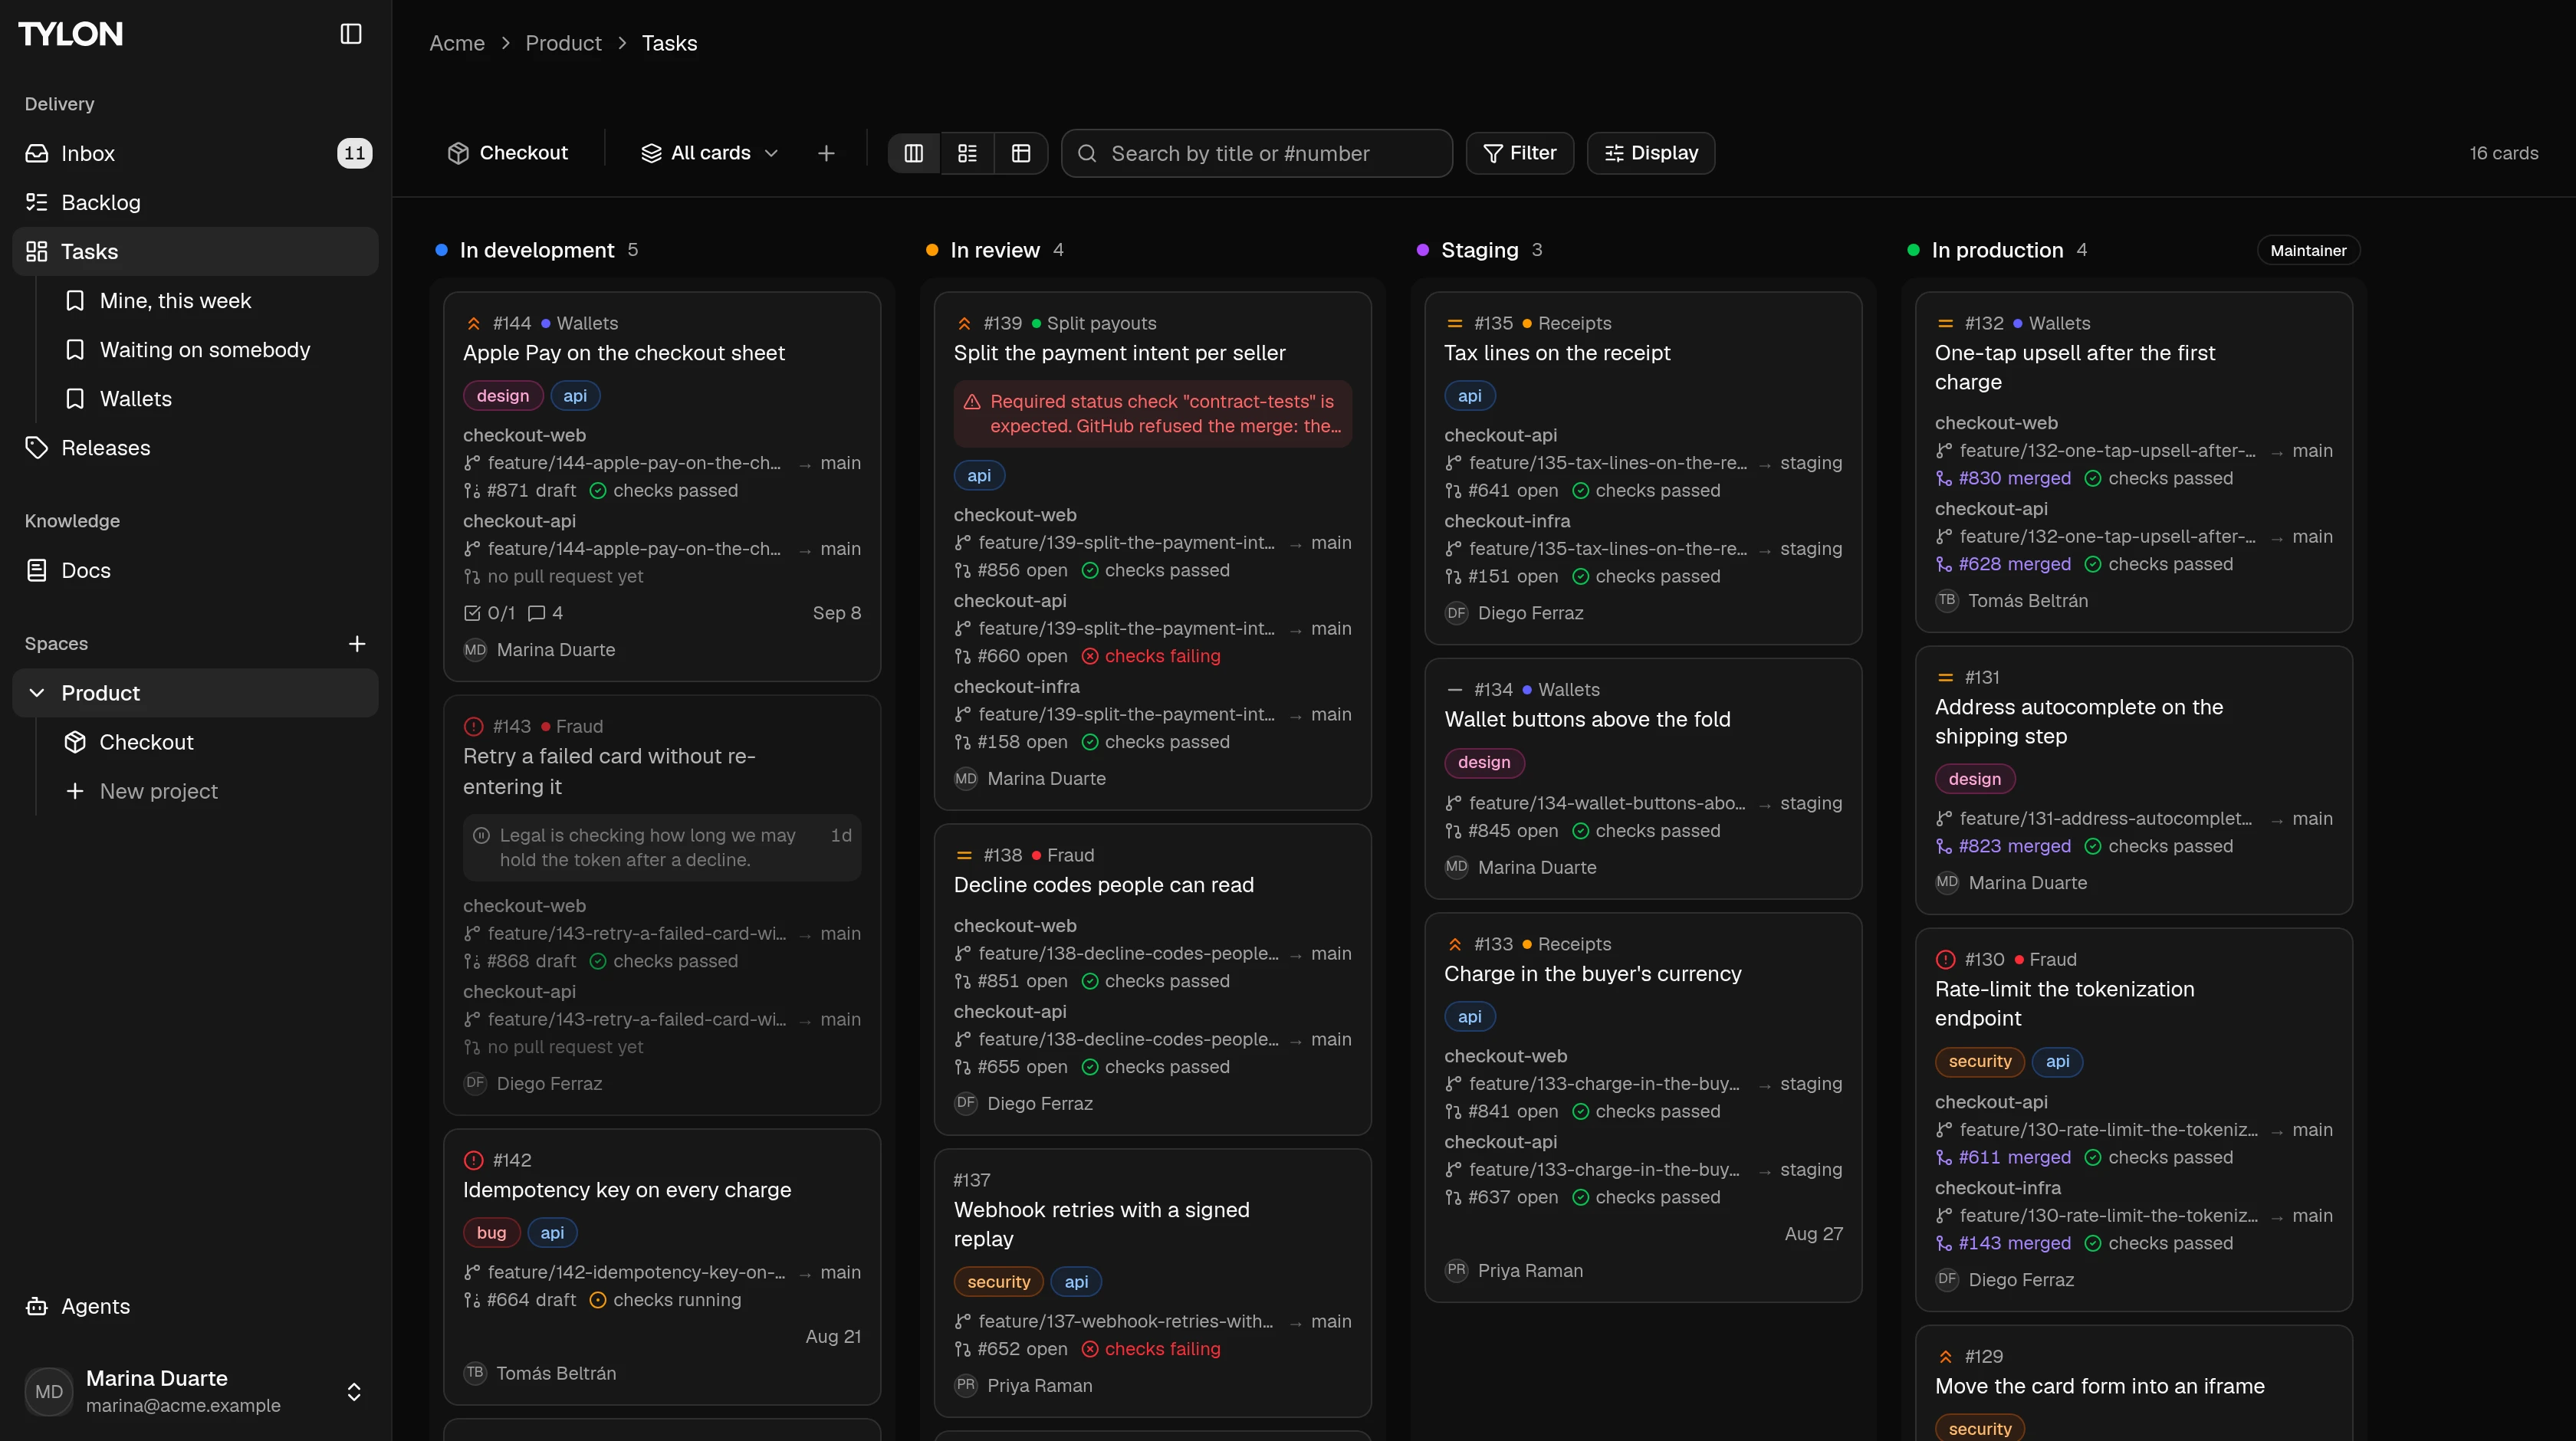Viewport: 2576px width, 1441px height.
Task: Click the Split payouts project tag on #139
Action: click(x=1094, y=323)
